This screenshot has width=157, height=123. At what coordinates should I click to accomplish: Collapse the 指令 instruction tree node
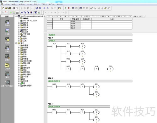tap(16, 43)
